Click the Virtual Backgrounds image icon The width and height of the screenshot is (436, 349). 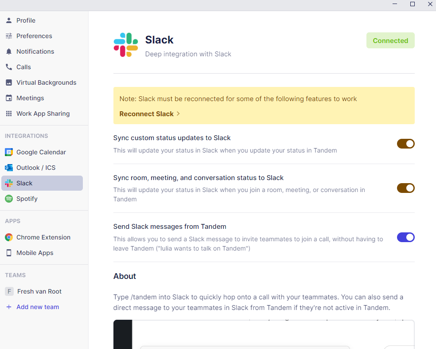coord(9,82)
